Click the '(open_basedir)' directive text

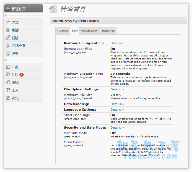click(73, 145)
